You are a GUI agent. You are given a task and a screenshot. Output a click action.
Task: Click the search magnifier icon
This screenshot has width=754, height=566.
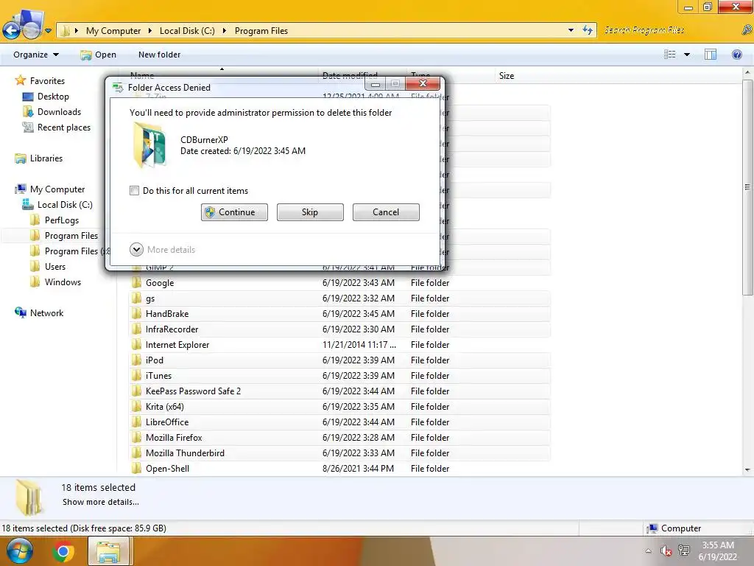pyautogui.click(x=747, y=30)
